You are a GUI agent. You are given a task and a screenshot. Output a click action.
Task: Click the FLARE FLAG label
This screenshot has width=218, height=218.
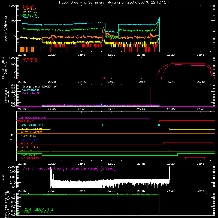click(28, 136)
